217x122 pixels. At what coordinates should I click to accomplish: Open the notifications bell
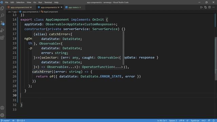coord(214,121)
